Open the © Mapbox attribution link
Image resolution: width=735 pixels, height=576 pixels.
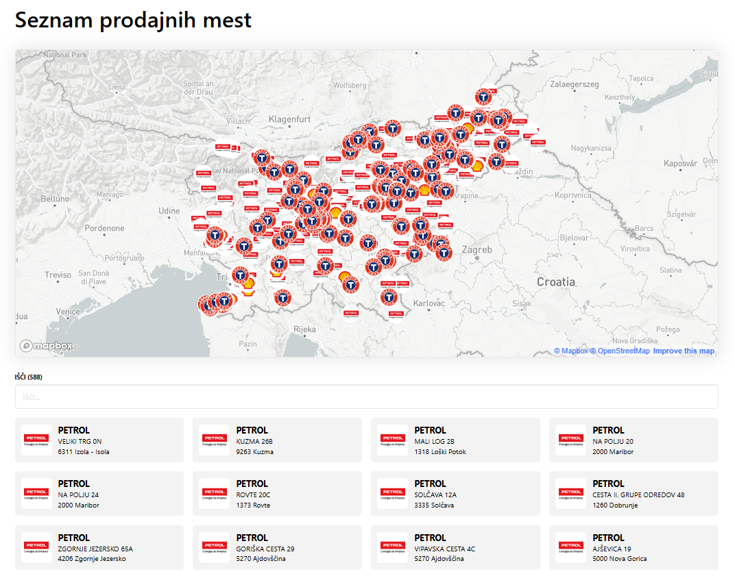(x=570, y=351)
